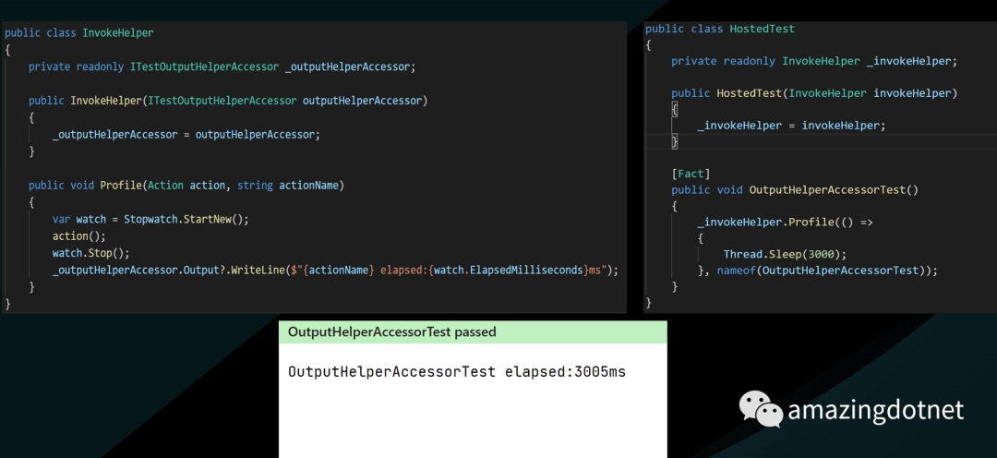Click HostedTest constructor name in 'public HostedTest(' line
Screen dimensions: 997x458
click(749, 93)
